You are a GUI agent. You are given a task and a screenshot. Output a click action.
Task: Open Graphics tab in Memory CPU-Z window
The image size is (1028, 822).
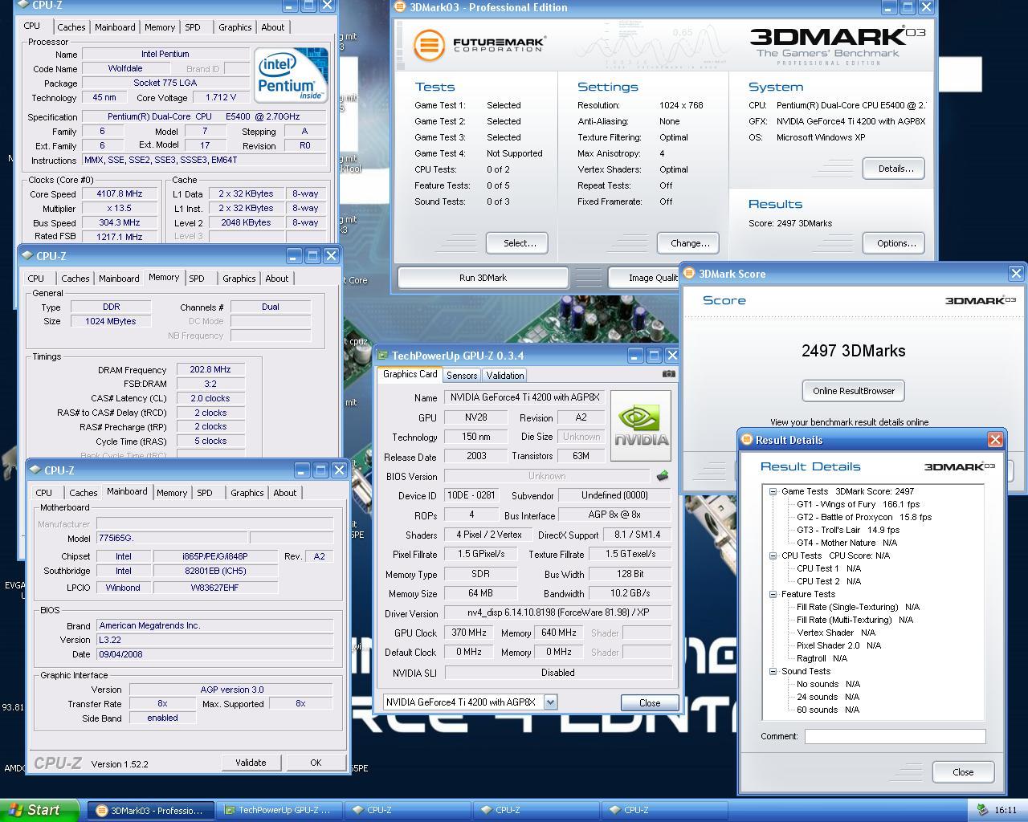tap(239, 279)
